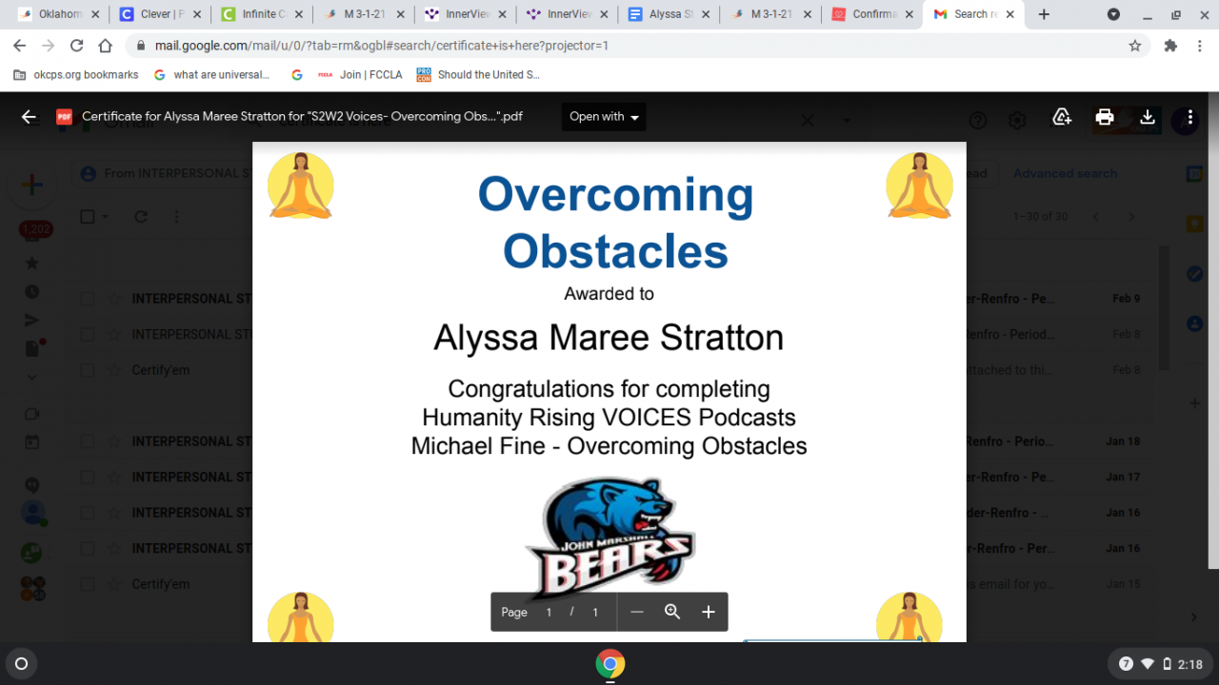Image resolution: width=1219 pixels, height=685 pixels.
Task: Reset zoom with the magnifier icon
Action: [672, 612]
